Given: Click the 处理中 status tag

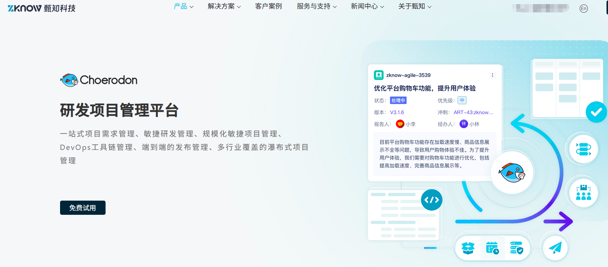Looking at the screenshot, I should tap(398, 100).
